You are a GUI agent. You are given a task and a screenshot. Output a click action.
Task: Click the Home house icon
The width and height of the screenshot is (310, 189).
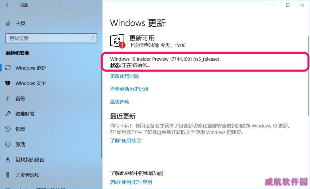click(8, 23)
